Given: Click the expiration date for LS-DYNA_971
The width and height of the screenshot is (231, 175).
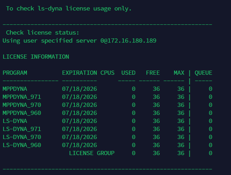Looking at the screenshot, I should 79,129.
